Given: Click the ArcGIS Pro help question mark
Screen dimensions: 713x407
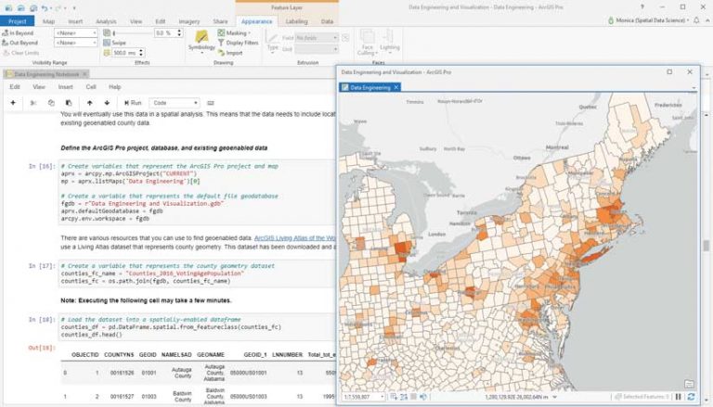Looking at the screenshot, I should click(x=642, y=6).
